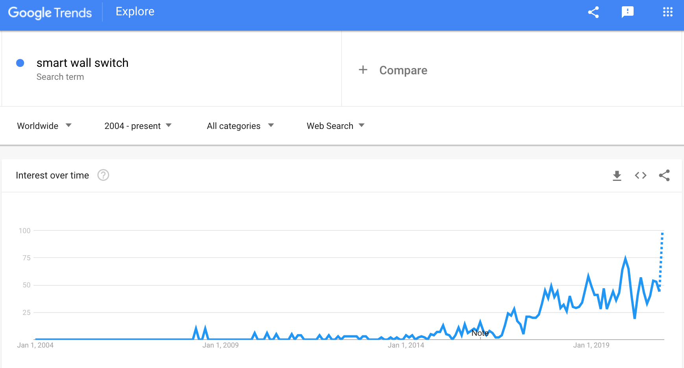This screenshot has width=684, height=368.
Task: Open the help icon beside Interest over time
Action: pos(103,175)
